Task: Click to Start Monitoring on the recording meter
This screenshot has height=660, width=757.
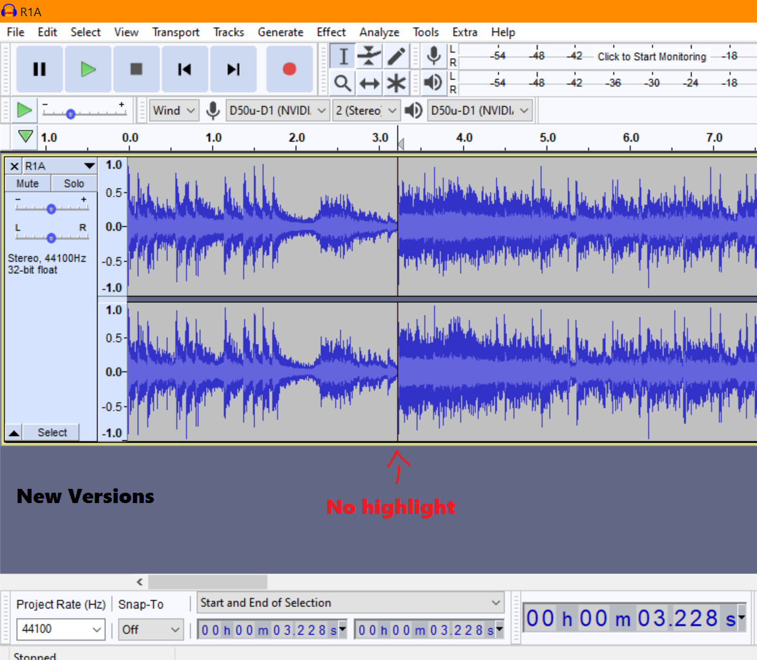Action: click(651, 56)
